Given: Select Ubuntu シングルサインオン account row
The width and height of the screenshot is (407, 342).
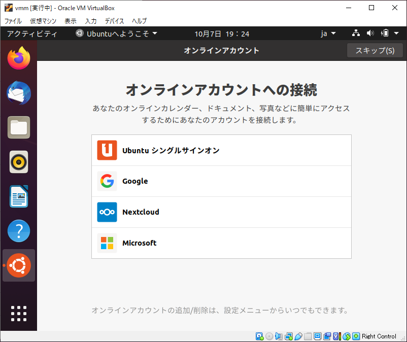Looking at the screenshot, I should (221, 150).
